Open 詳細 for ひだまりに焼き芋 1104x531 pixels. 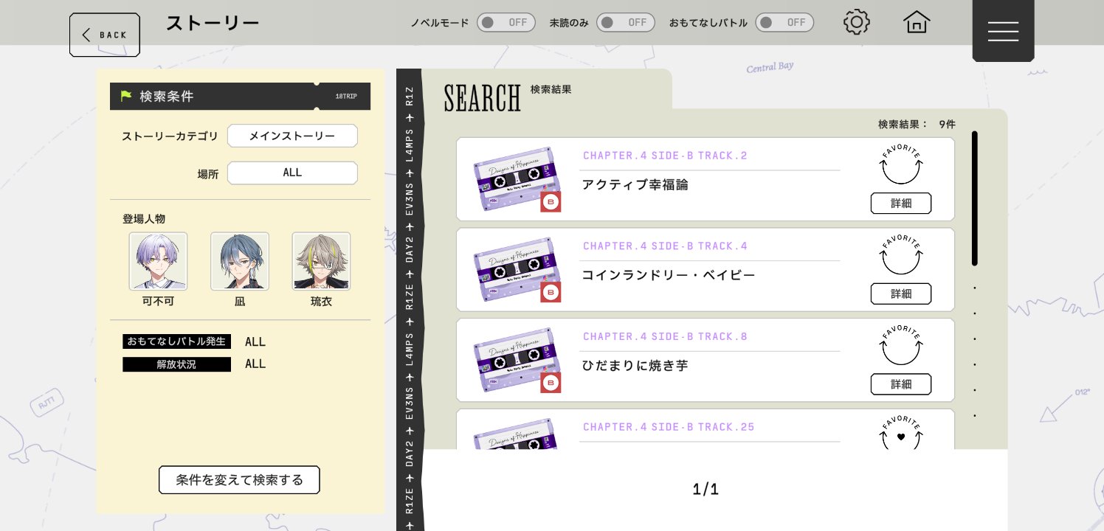click(x=901, y=384)
